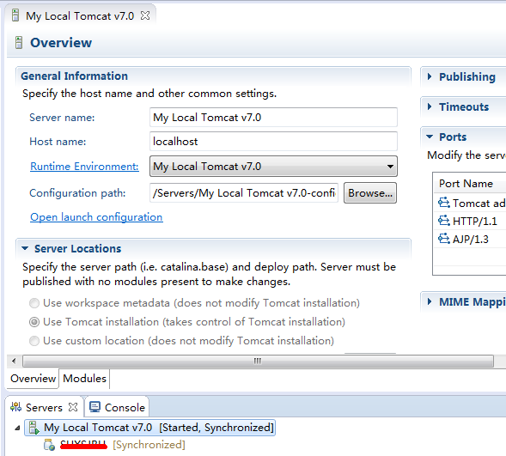
Task: Click the Browse... button
Action: pyautogui.click(x=370, y=193)
